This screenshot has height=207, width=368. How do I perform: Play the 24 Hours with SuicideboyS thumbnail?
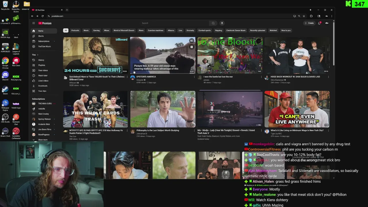click(x=95, y=55)
